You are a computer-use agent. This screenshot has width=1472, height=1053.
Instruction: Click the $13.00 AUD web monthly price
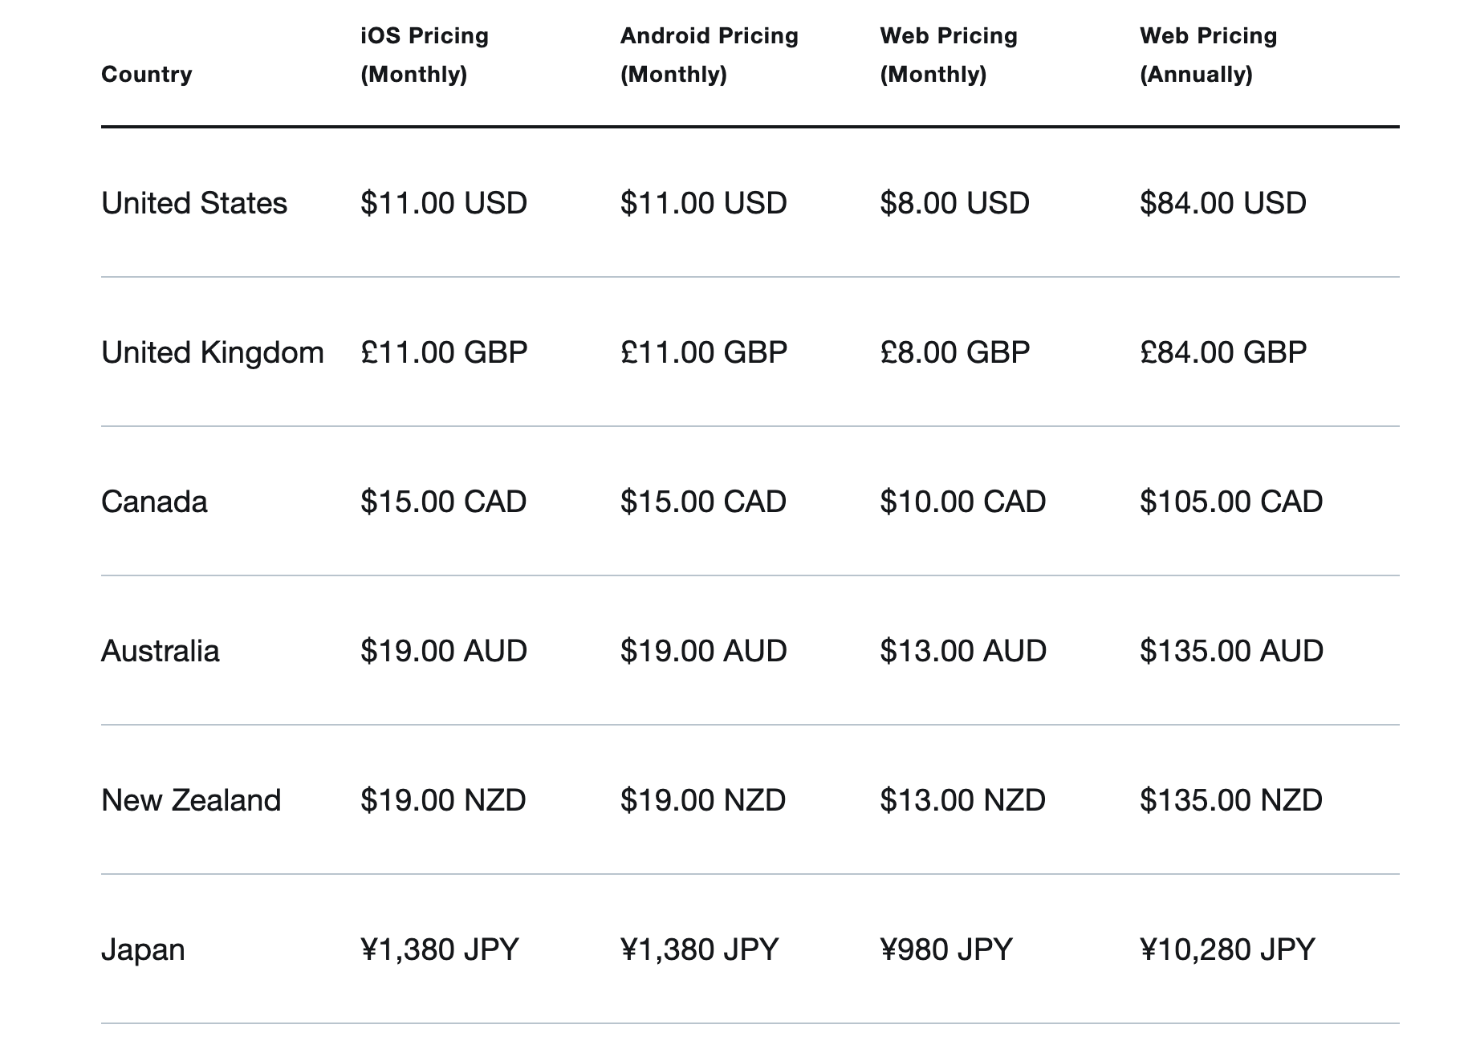click(962, 651)
